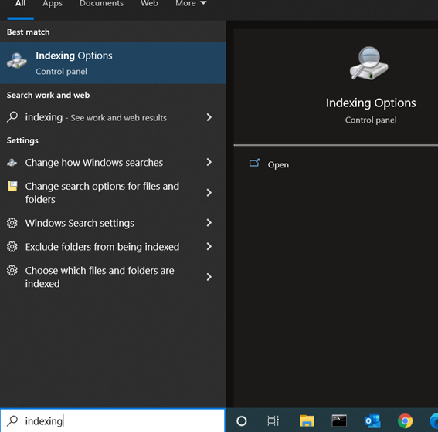Click Indexing Options title in preview pane
This screenshot has height=432, width=438.
tap(371, 103)
